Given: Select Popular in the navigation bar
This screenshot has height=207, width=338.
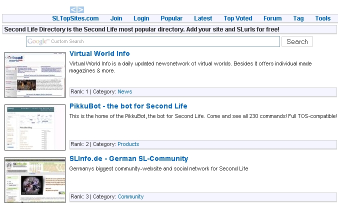Looking at the screenshot, I should point(171,18).
